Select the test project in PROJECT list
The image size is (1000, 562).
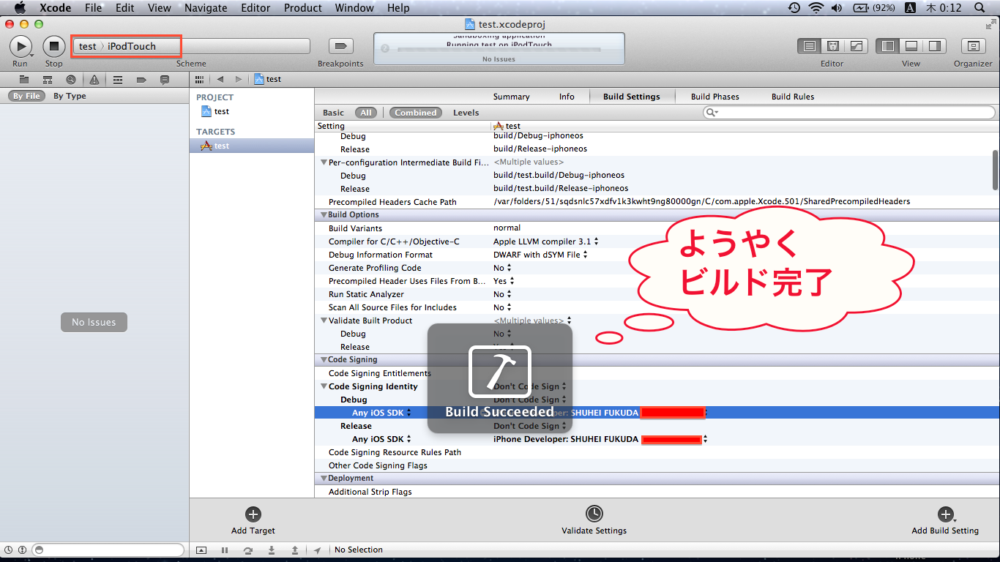pos(215,111)
